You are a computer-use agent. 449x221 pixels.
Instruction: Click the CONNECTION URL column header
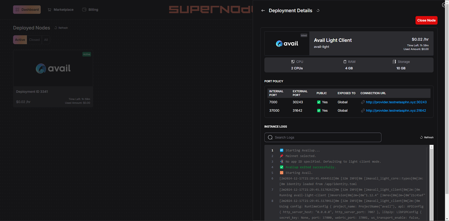coord(373,93)
